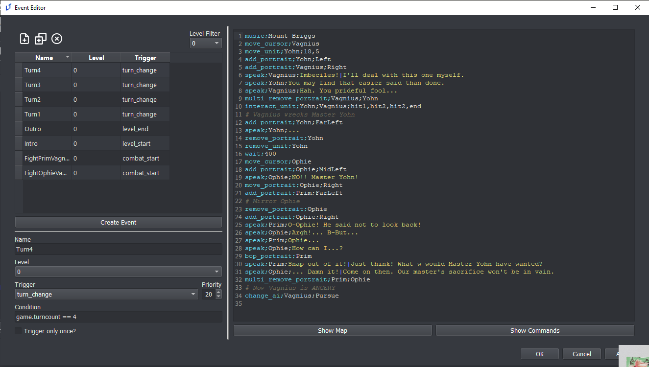Image resolution: width=649 pixels, height=367 pixels.
Task: Click the Event Editor window logo icon
Action: (8, 7)
